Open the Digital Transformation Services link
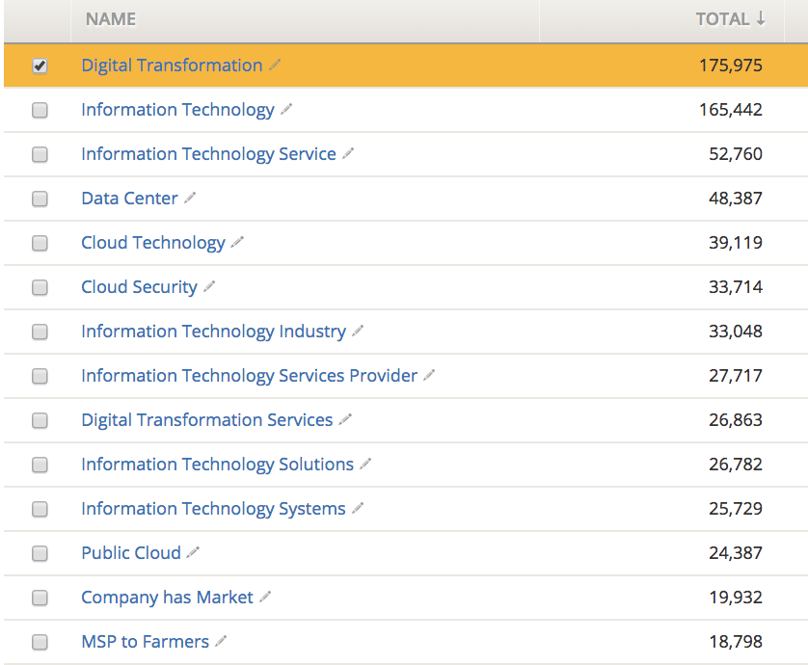 pyautogui.click(x=206, y=420)
